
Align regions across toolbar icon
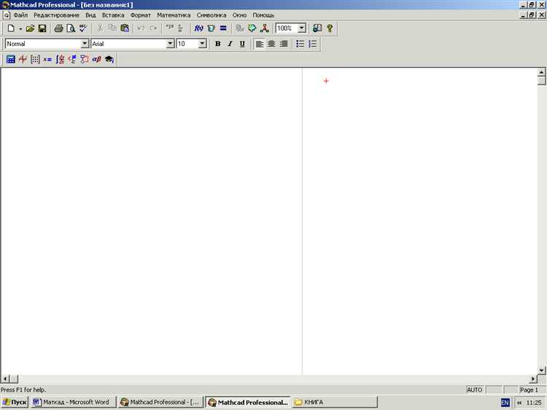pos(169,28)
